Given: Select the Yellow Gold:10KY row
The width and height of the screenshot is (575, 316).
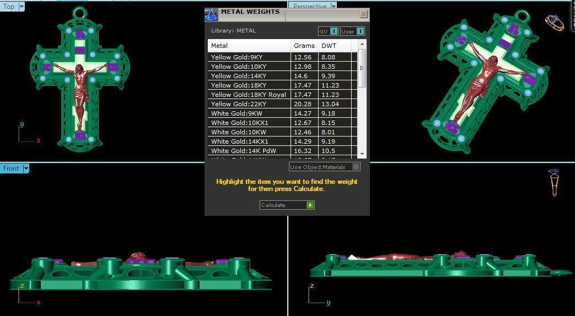Looking at the screenshot, I should [x=282, y=67].
